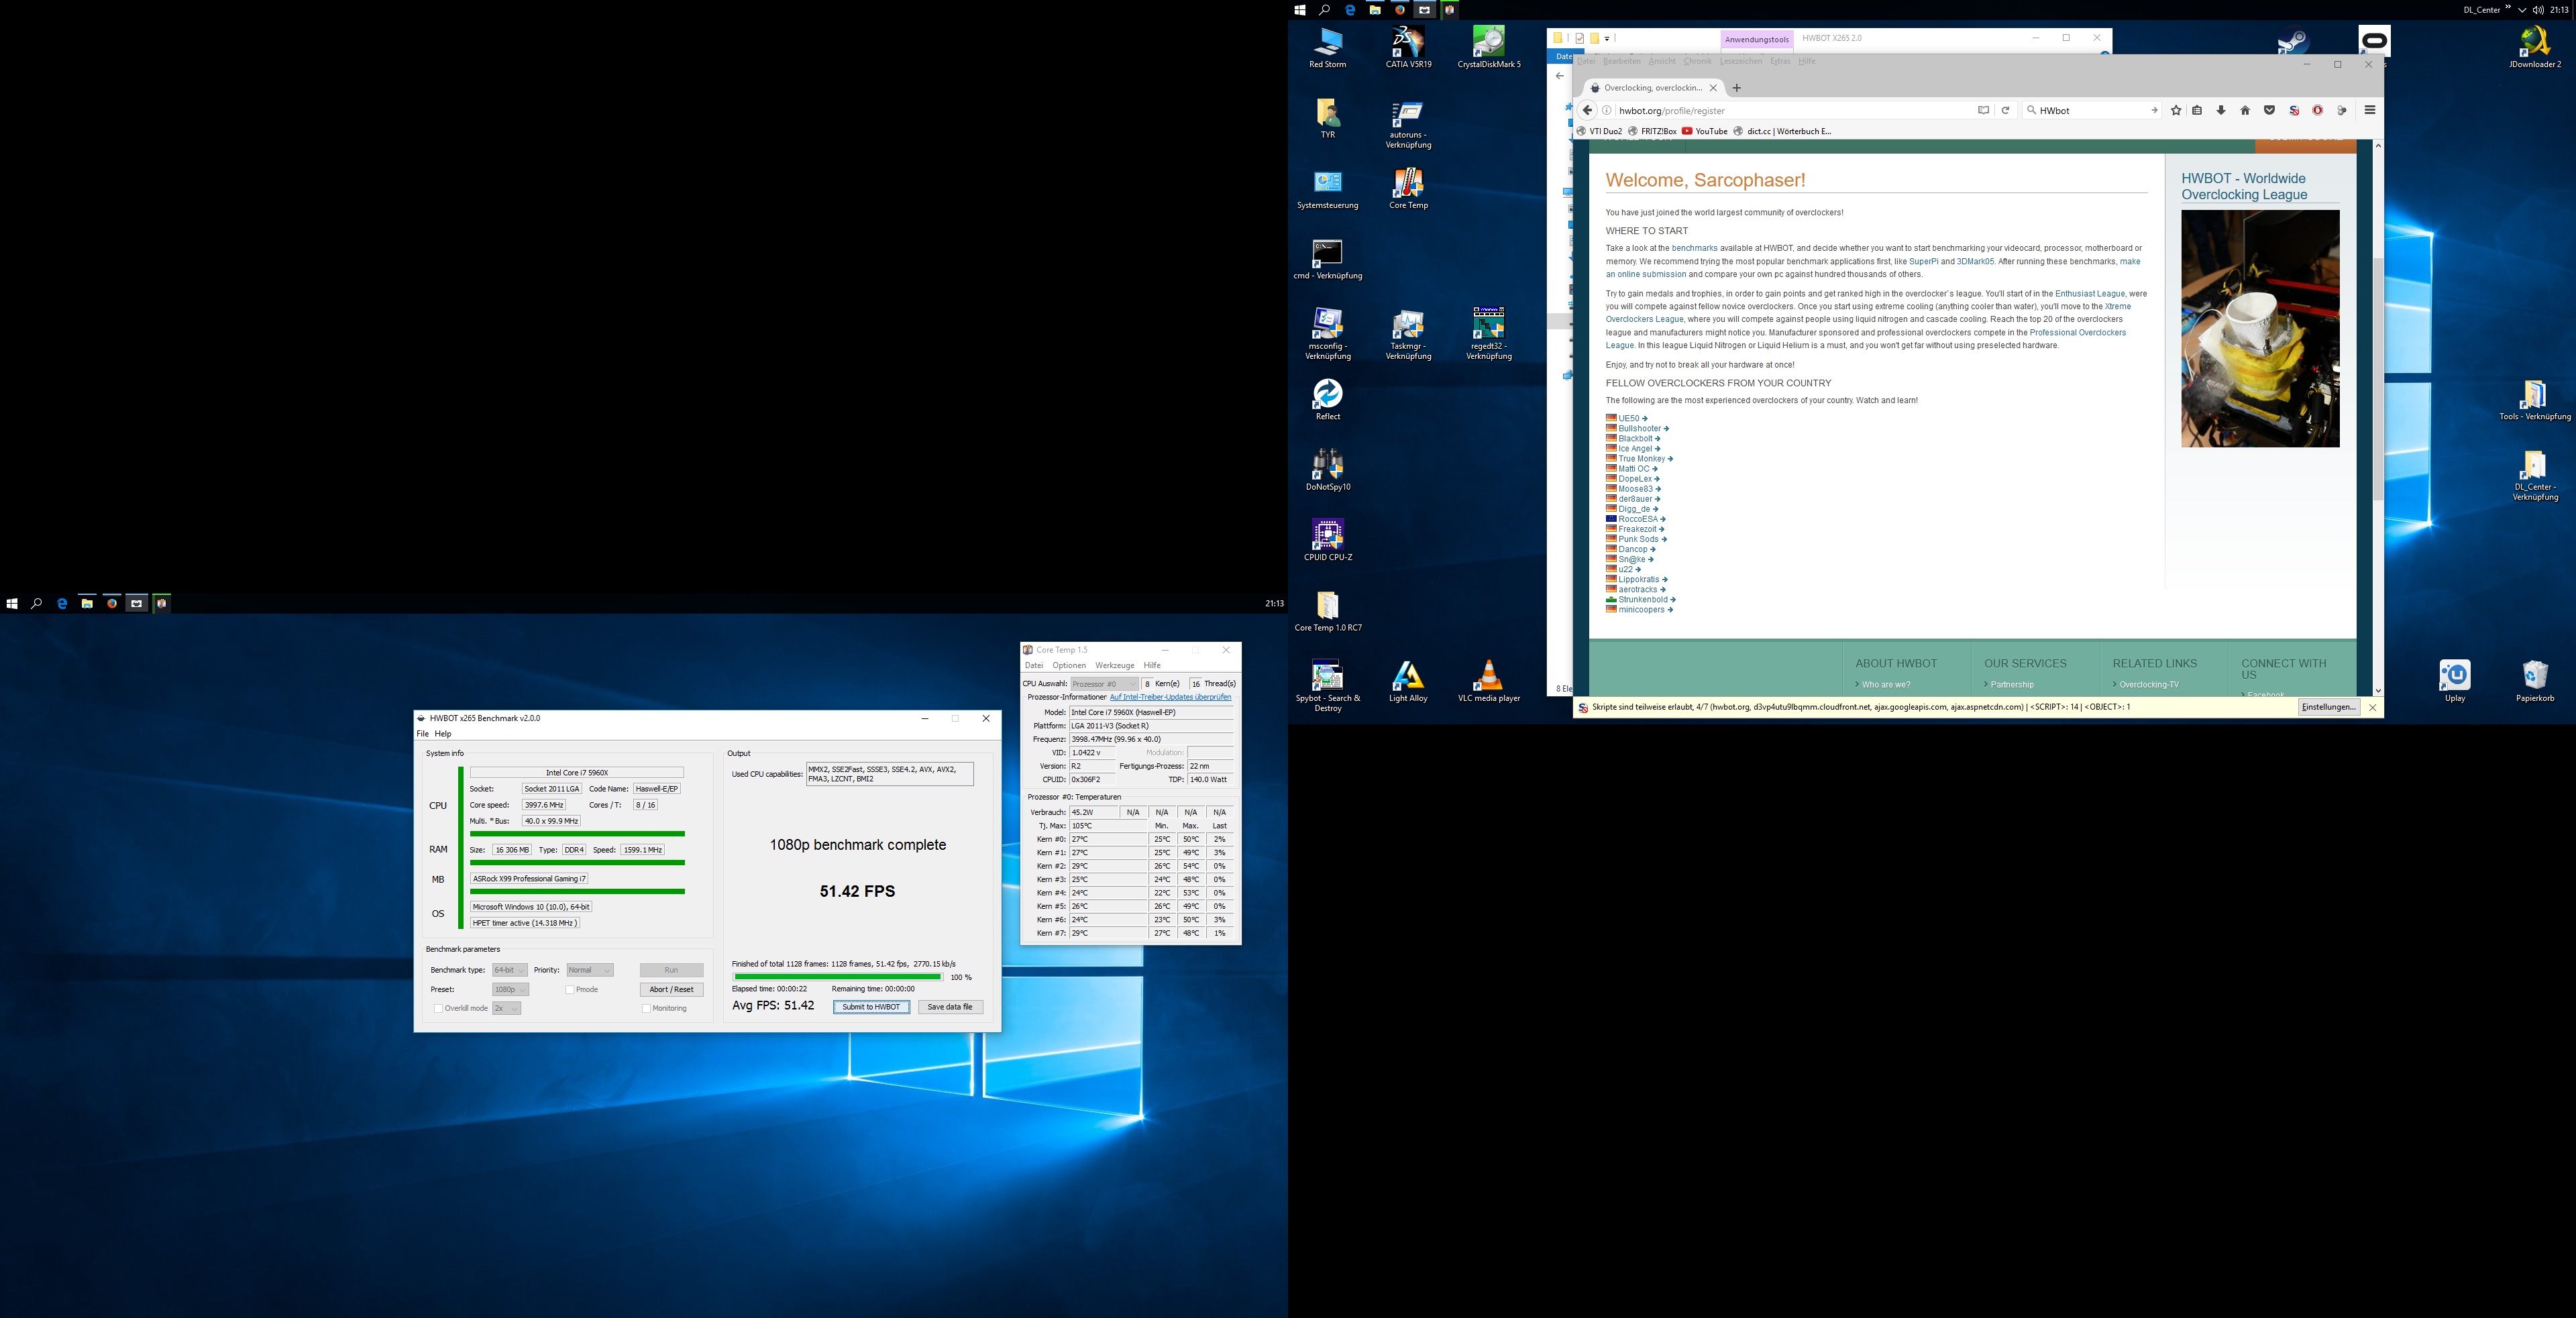
Task: Open Core Temp CPU Auswahl Prozessor dropdown
Action: (x=1105, y=684)
